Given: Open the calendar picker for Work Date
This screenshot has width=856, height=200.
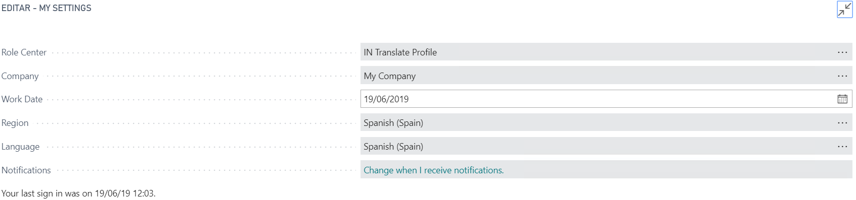Looking at the screenshot, I should 842,99.
